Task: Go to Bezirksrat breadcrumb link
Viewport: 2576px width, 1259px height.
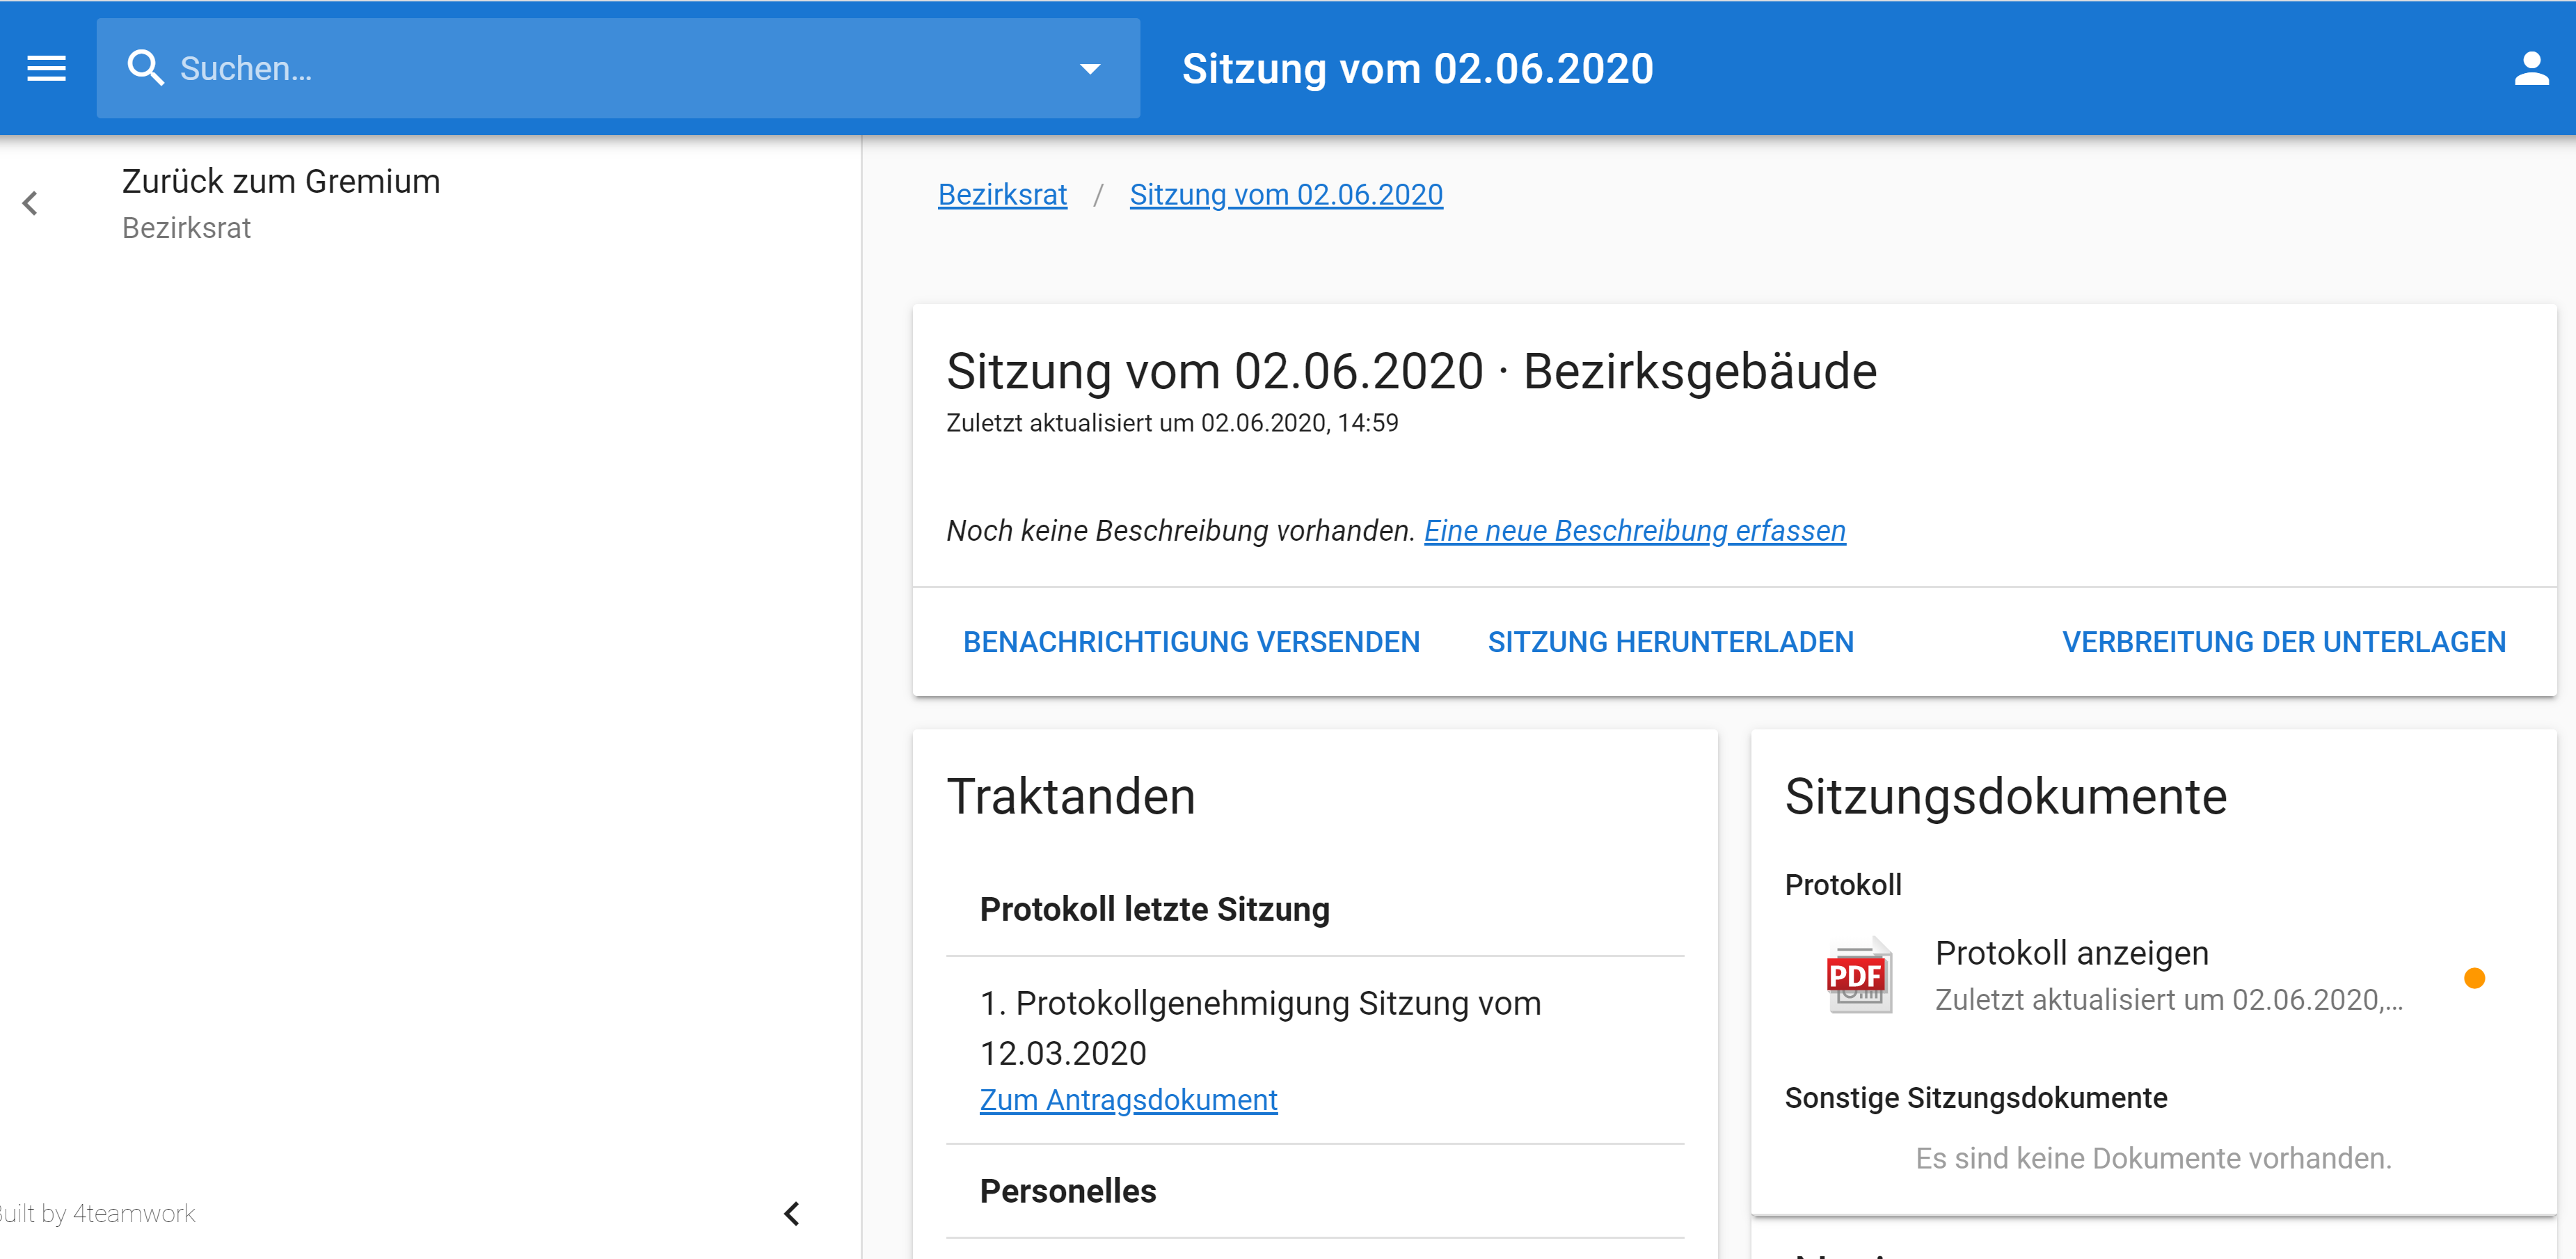Action: click(1002, 194)
